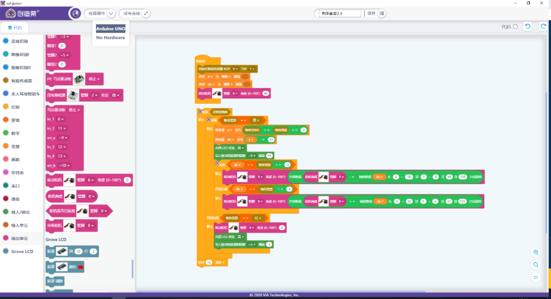551x299 pixels.
Task: Click the reset view icon below zoom out
Action: 536,277
